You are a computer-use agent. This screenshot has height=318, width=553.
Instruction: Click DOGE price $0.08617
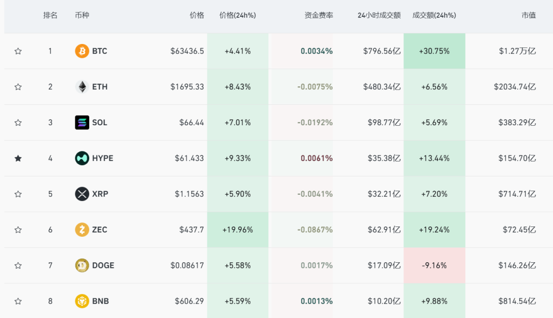click(x=187, y=265)
